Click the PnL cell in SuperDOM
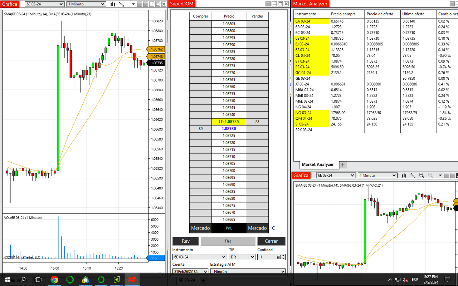458x286 pixels. [x=229, y=228]
